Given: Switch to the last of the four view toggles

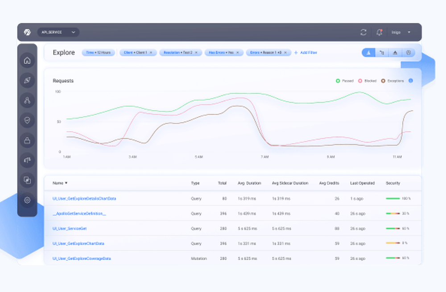Looking at the screenshot, I should tap(409, 53).
